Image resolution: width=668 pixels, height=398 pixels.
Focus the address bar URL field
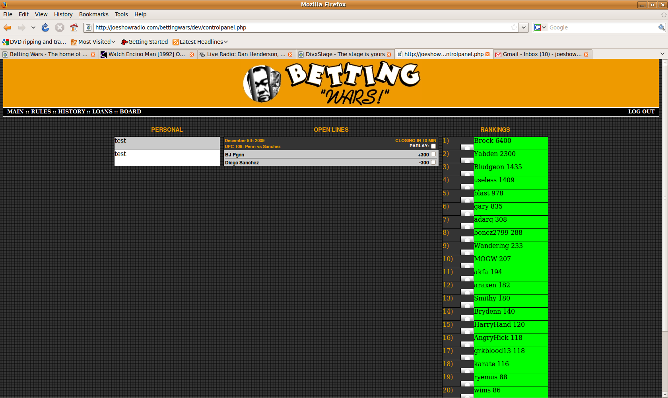point(301,27)
